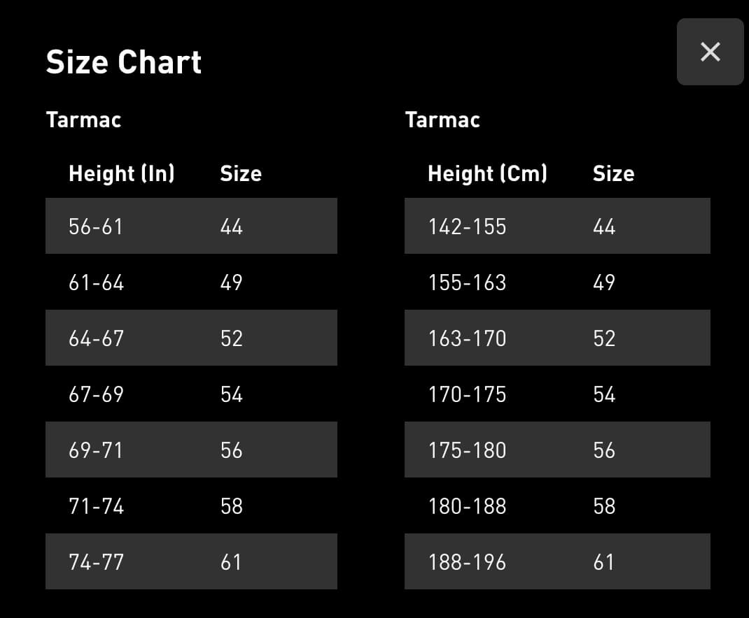The height and width of the screenshot is (618, 749).
Task: Click the 188-196 cm height cell
Action: 467,562
